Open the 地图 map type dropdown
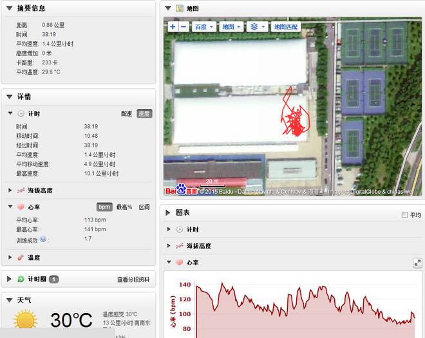This screenshot has width=425, height=338. tap(231, 27)
